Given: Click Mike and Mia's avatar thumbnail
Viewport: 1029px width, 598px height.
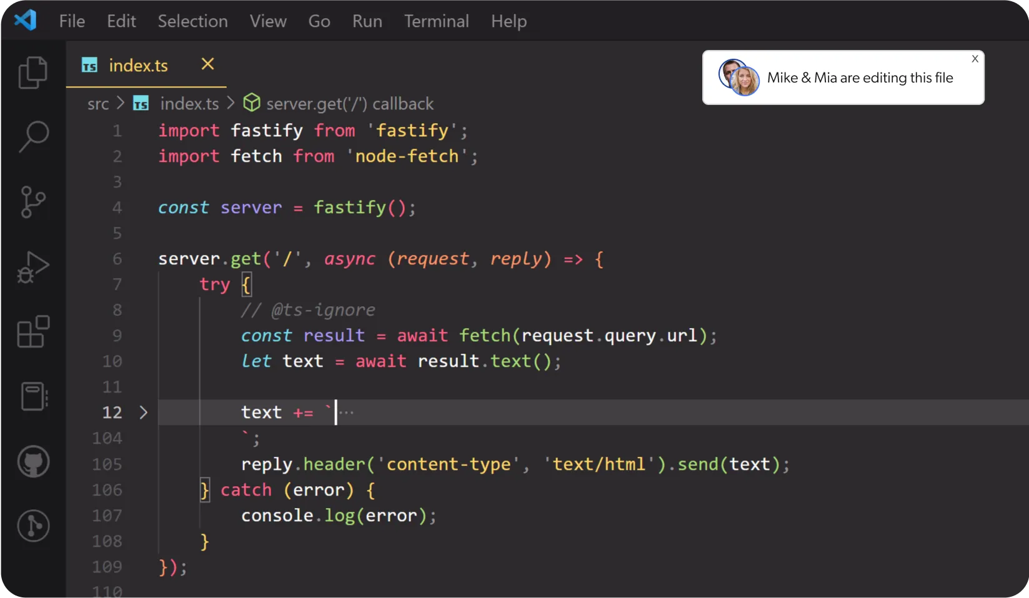Looking at the screenshot, I should coord(738,77).
